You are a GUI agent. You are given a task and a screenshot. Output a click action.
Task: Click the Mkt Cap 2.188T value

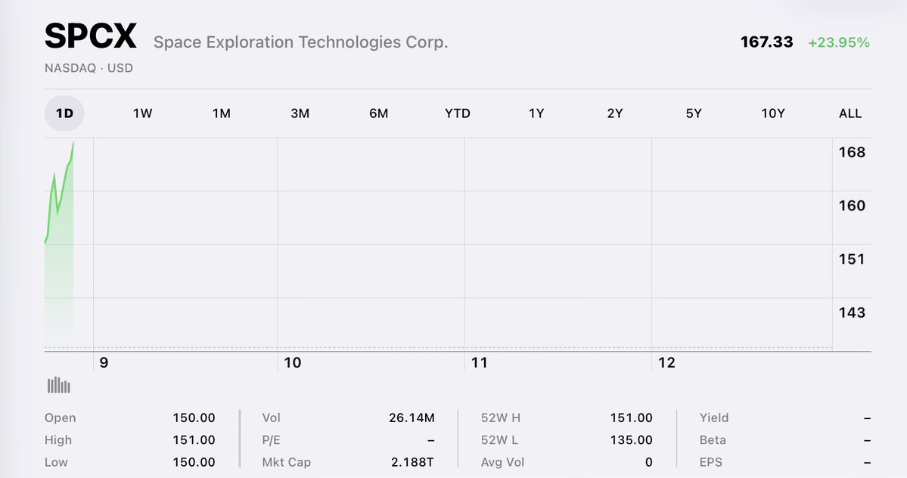pyautogui.click(x=412, y=462)
